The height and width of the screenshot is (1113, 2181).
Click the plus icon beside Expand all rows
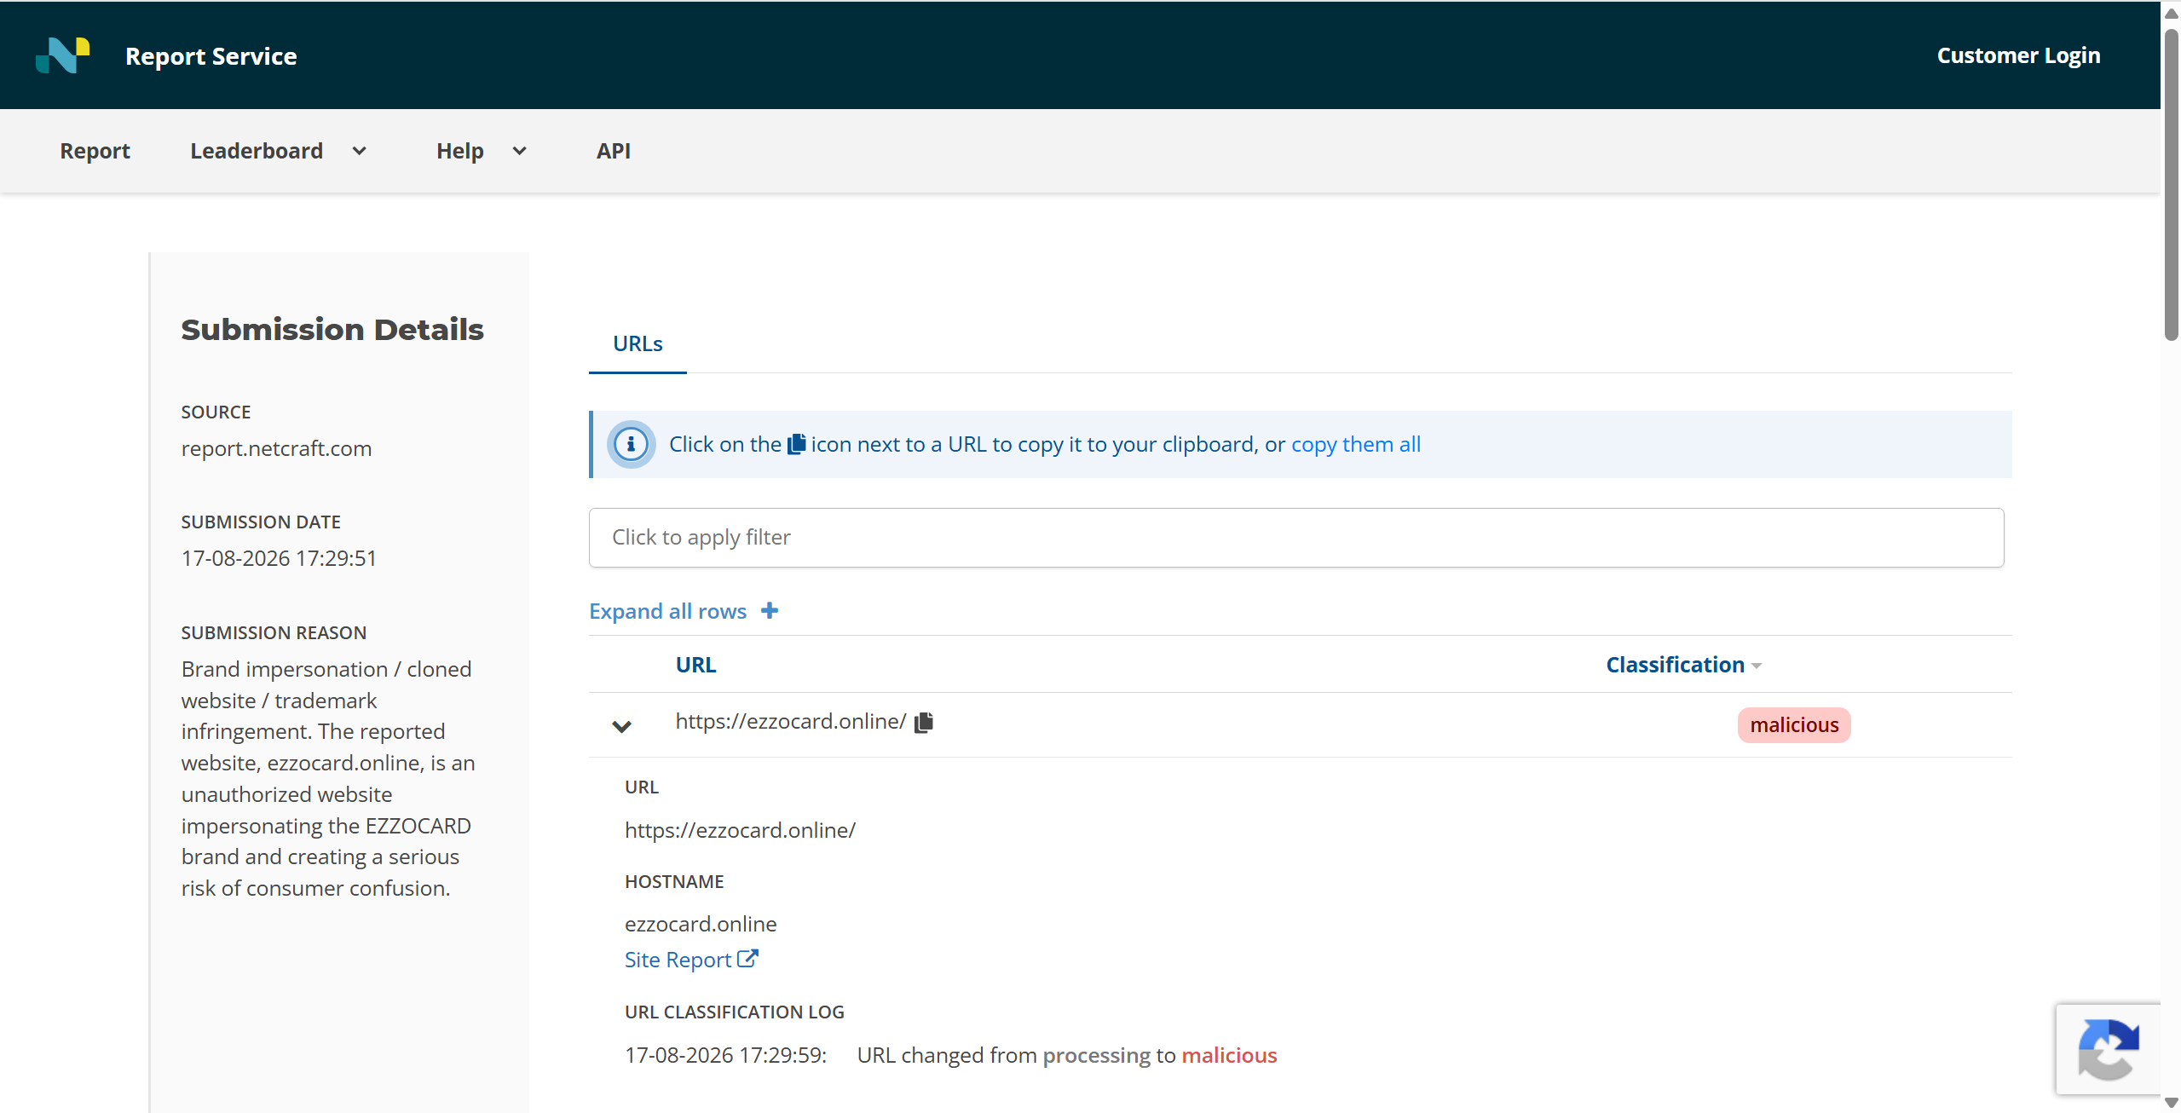770,611
